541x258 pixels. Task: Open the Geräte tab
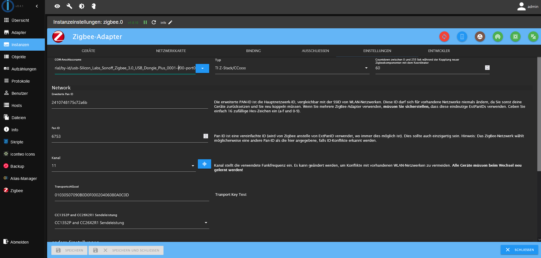point(89,51)
